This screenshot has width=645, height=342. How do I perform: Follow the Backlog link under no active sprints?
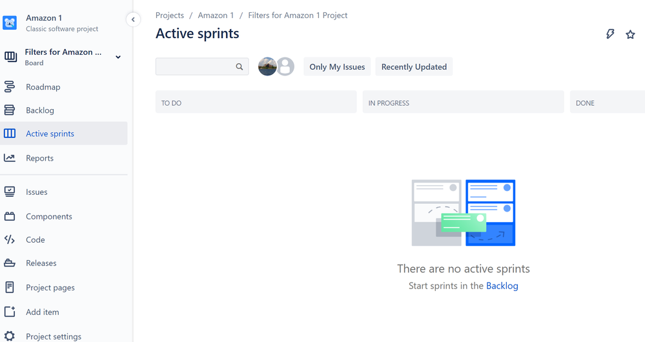[502, 286]
